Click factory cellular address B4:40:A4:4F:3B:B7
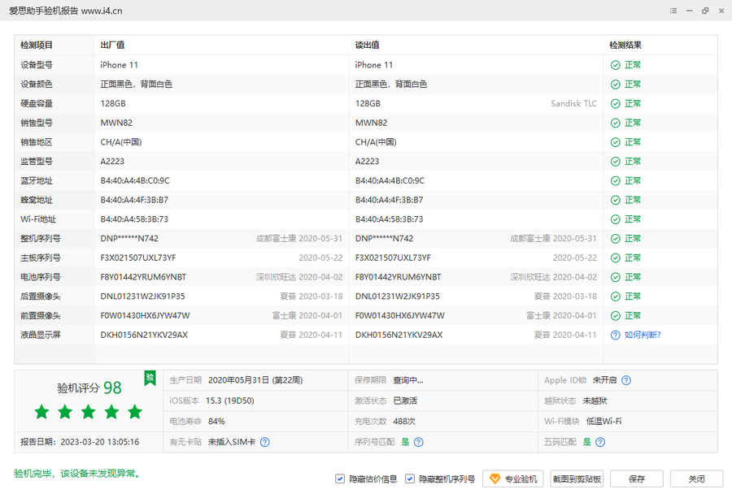The width and height of the screenshot is (732, 498). [x=134, y=200]
